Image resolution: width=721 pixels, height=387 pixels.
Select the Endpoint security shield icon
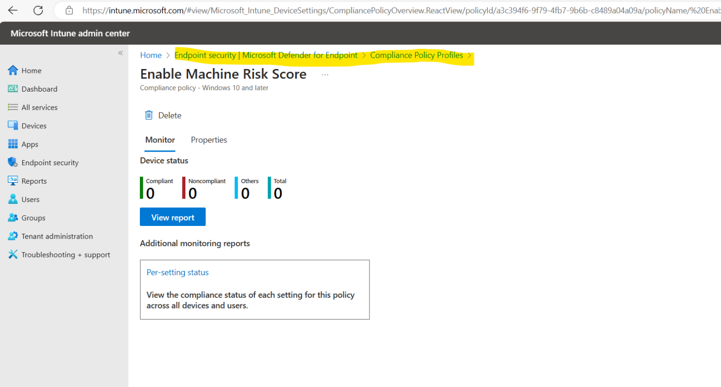(13, 162)
